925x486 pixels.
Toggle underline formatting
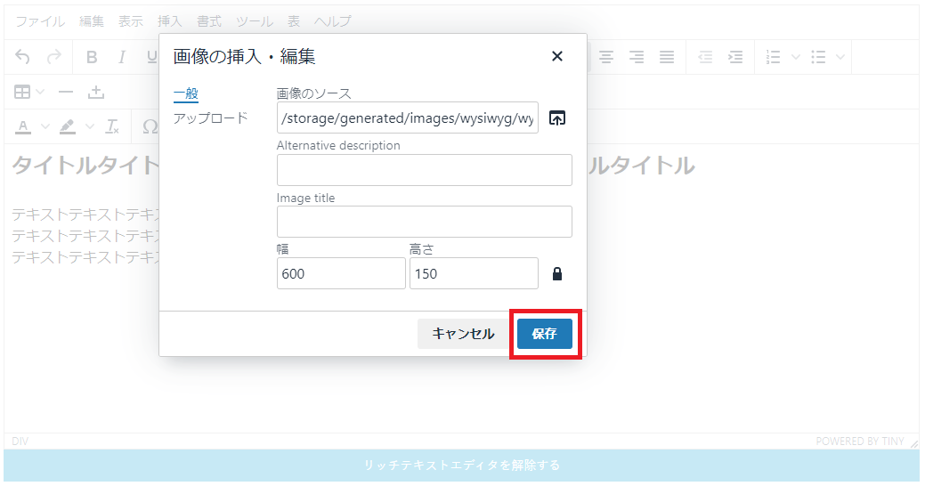[152, 57]
